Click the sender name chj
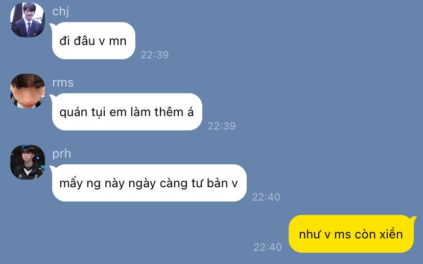This screenshot has width=423, height=264. click(61, 12)
